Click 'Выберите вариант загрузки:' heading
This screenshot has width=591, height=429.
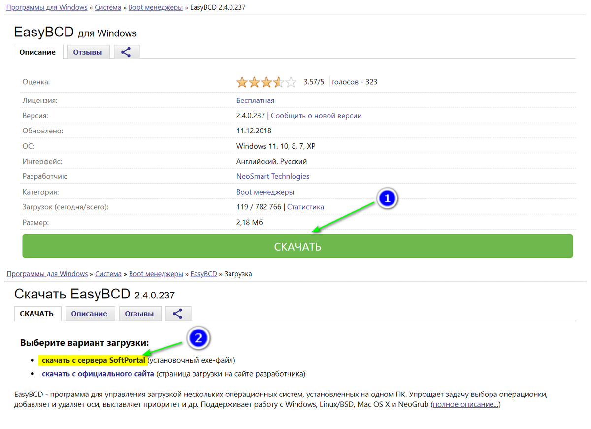[x=84, y=342]
